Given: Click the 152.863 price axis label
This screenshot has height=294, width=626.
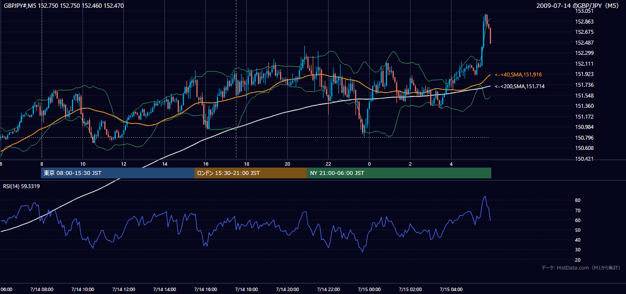Looking at the screenshot, I should coord(584,22).
